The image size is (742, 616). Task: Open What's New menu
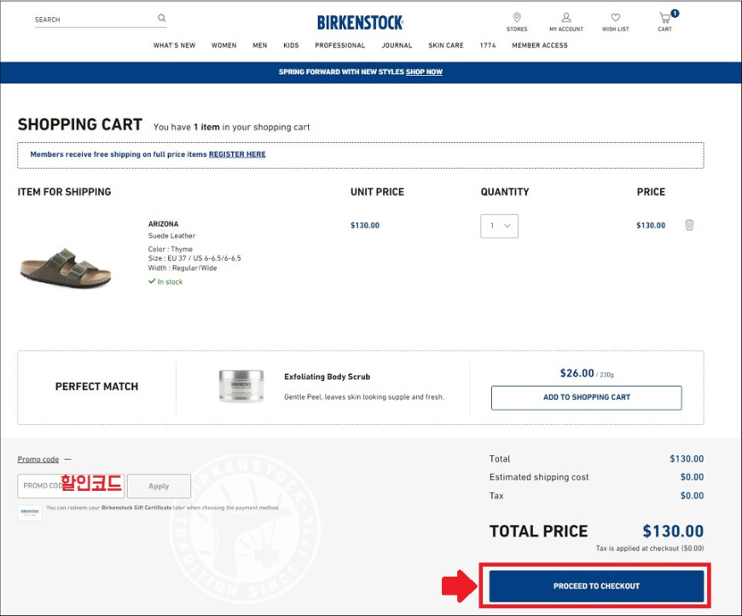click(174, 45)
